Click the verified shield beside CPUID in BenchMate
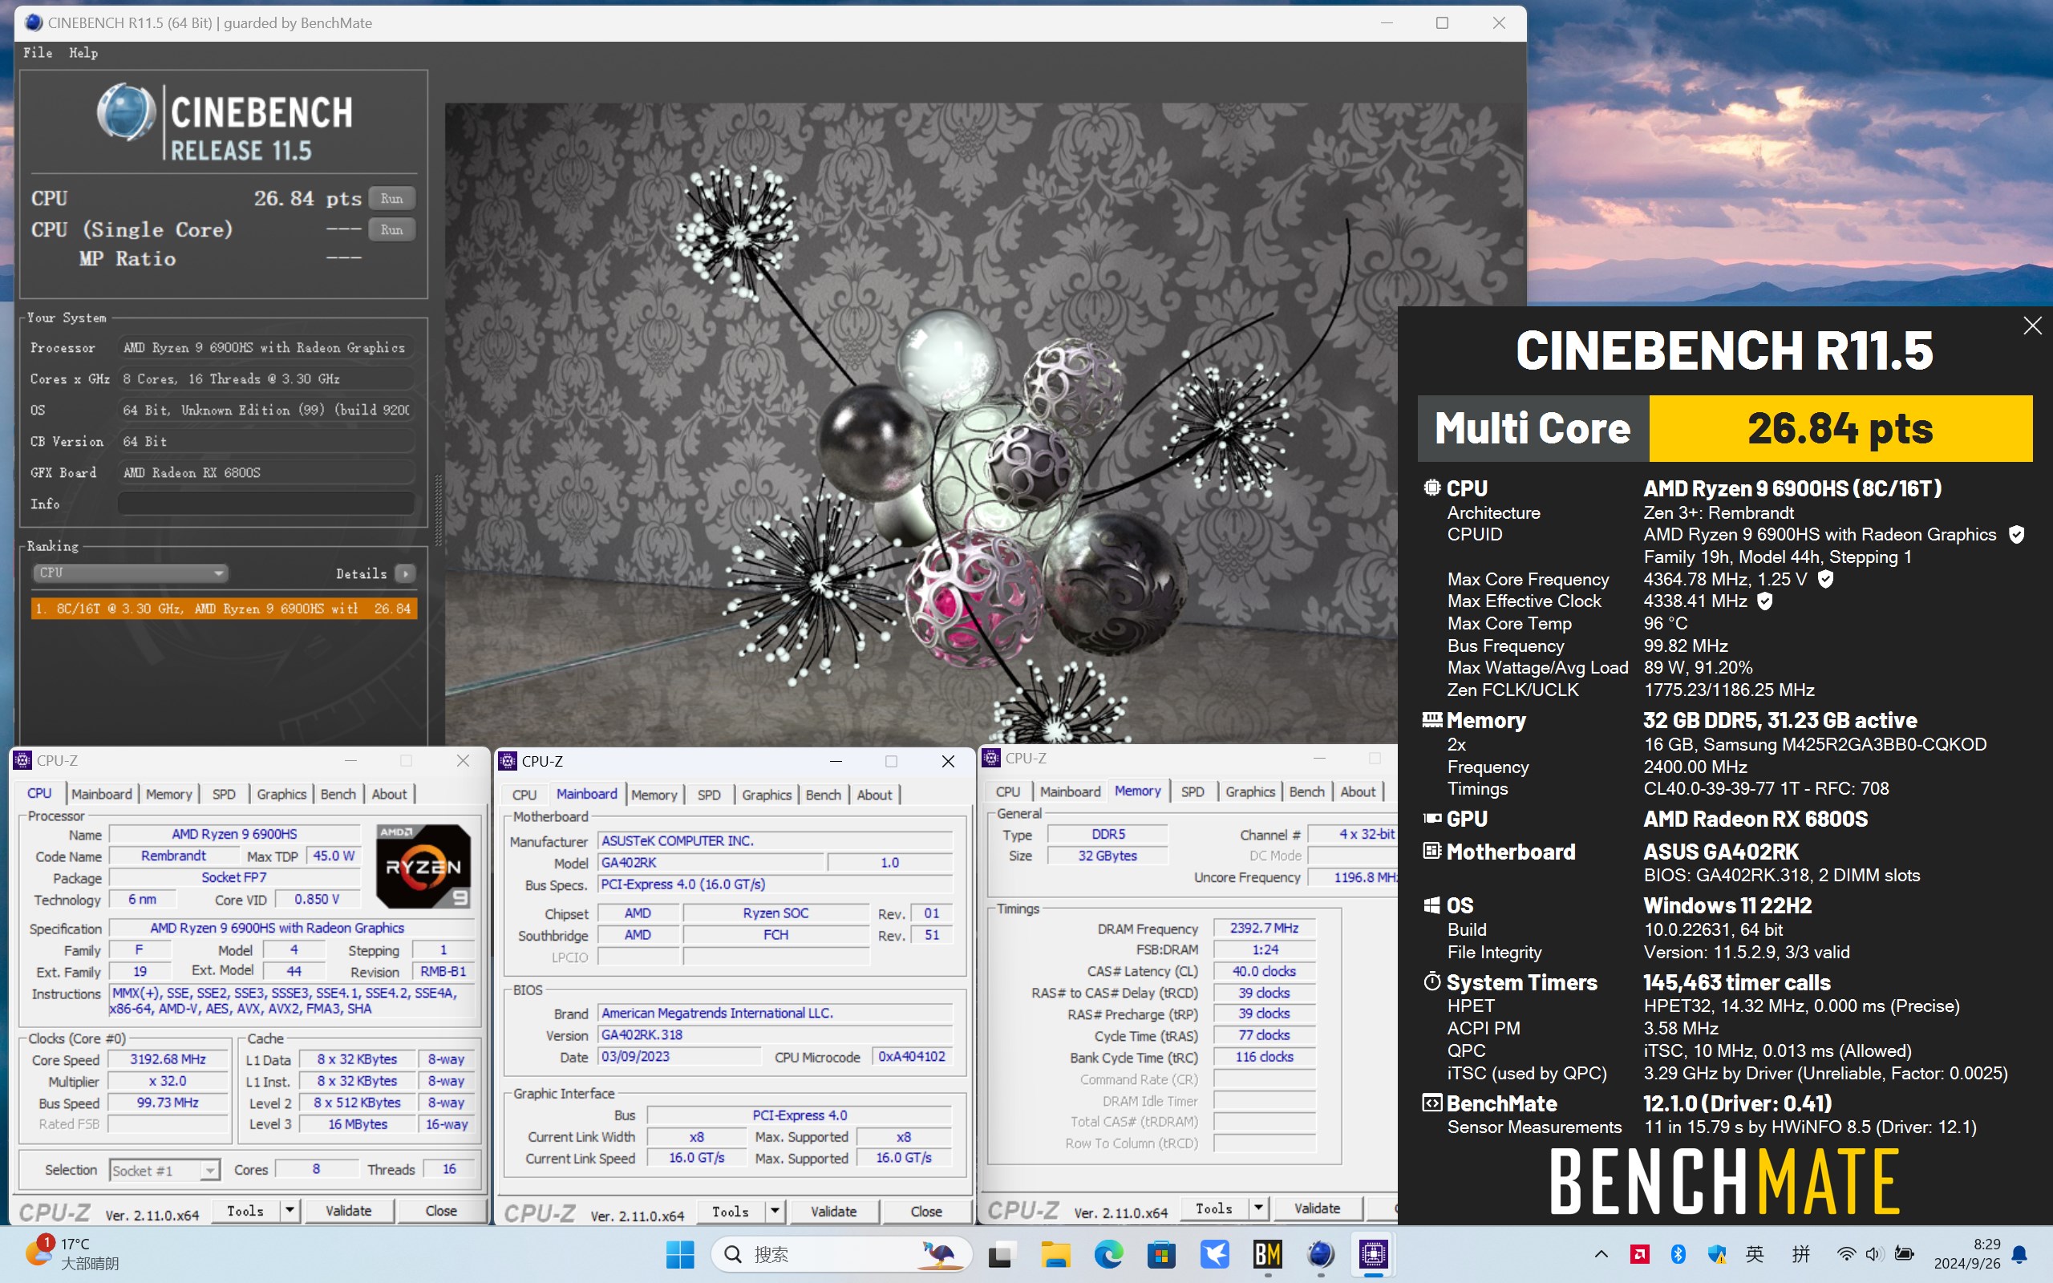 coord(2017,535)
